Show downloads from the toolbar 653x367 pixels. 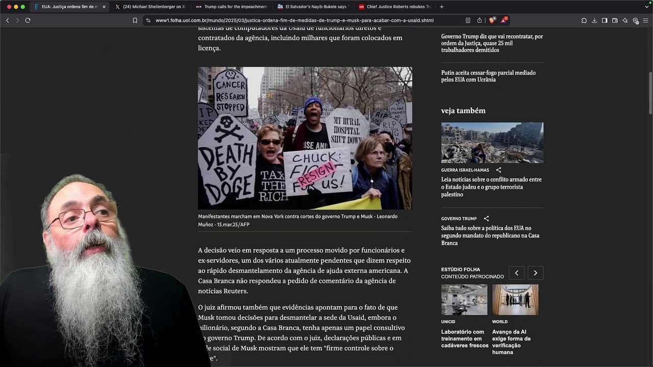pos(594,20)
